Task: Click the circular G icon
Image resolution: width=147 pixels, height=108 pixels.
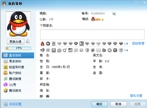Action: [110, 50]
